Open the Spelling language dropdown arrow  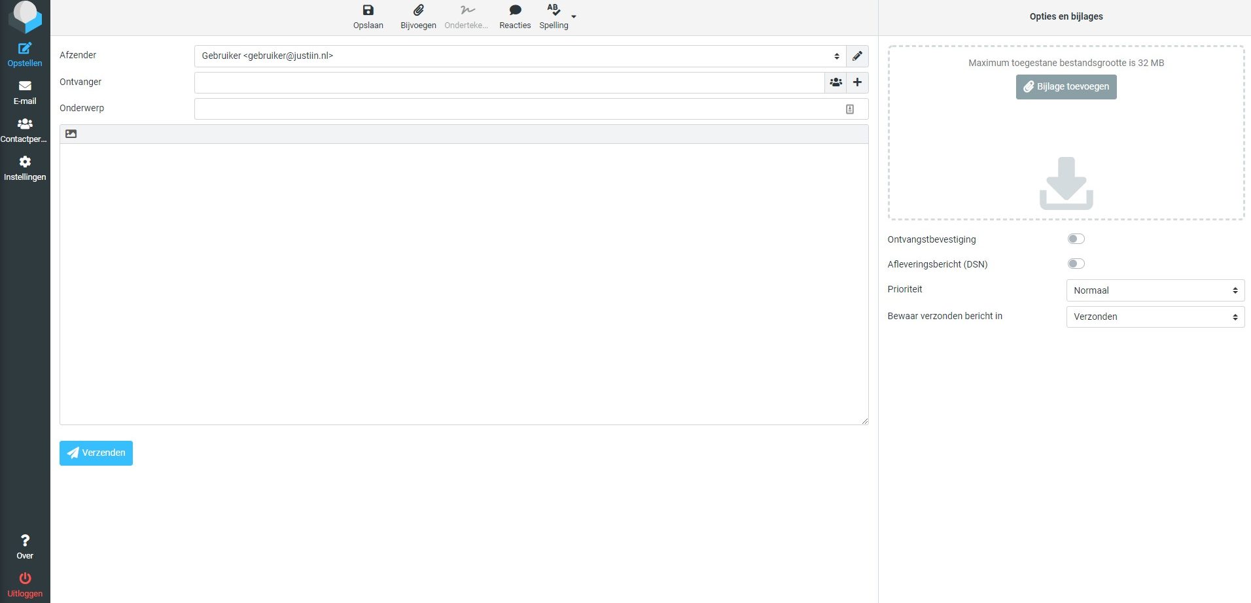574,16
